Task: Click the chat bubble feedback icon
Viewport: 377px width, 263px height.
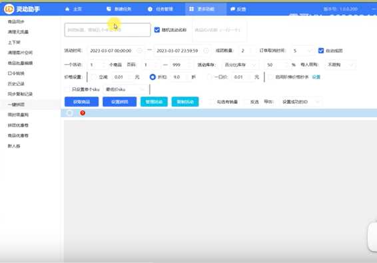Action: tap(232, 9)
